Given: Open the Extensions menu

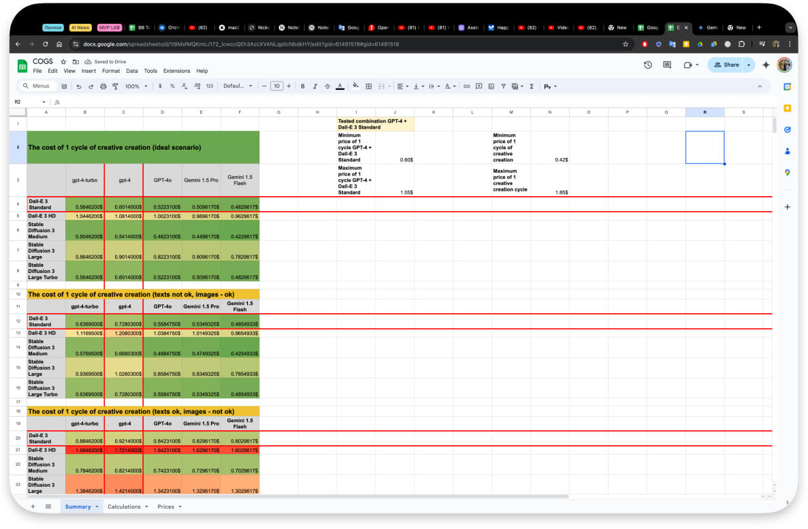Looking at the screenshot, I should point(177,71).
